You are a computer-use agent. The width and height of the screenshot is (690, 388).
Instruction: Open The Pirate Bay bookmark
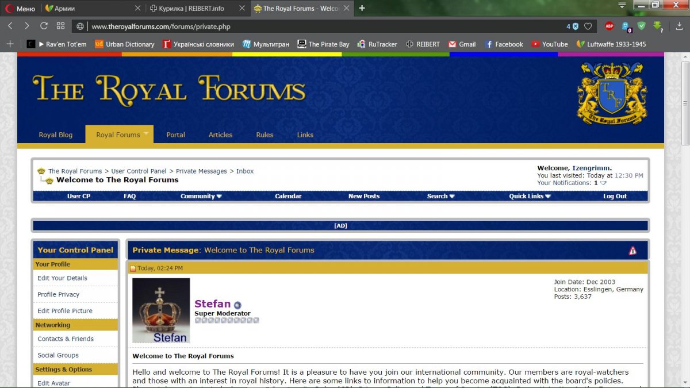click(323, 44)
